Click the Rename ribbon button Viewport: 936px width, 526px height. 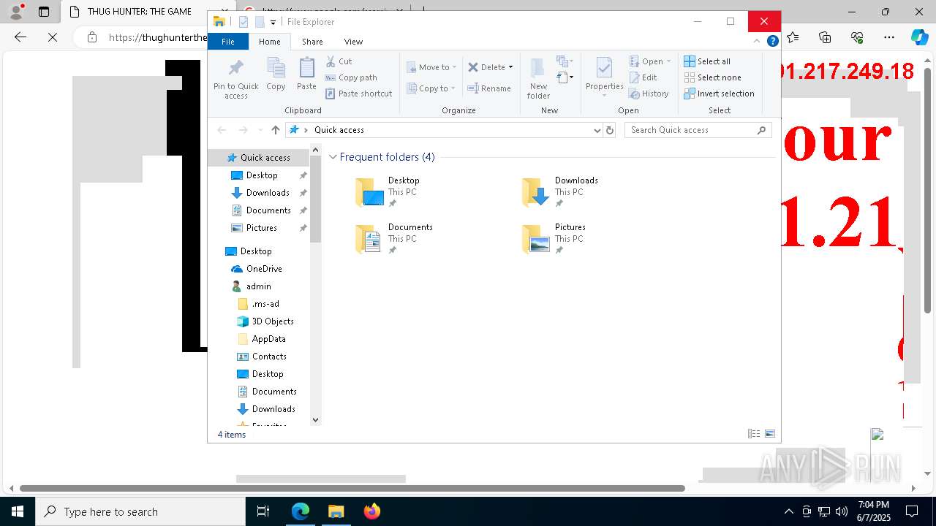point(489,88)
